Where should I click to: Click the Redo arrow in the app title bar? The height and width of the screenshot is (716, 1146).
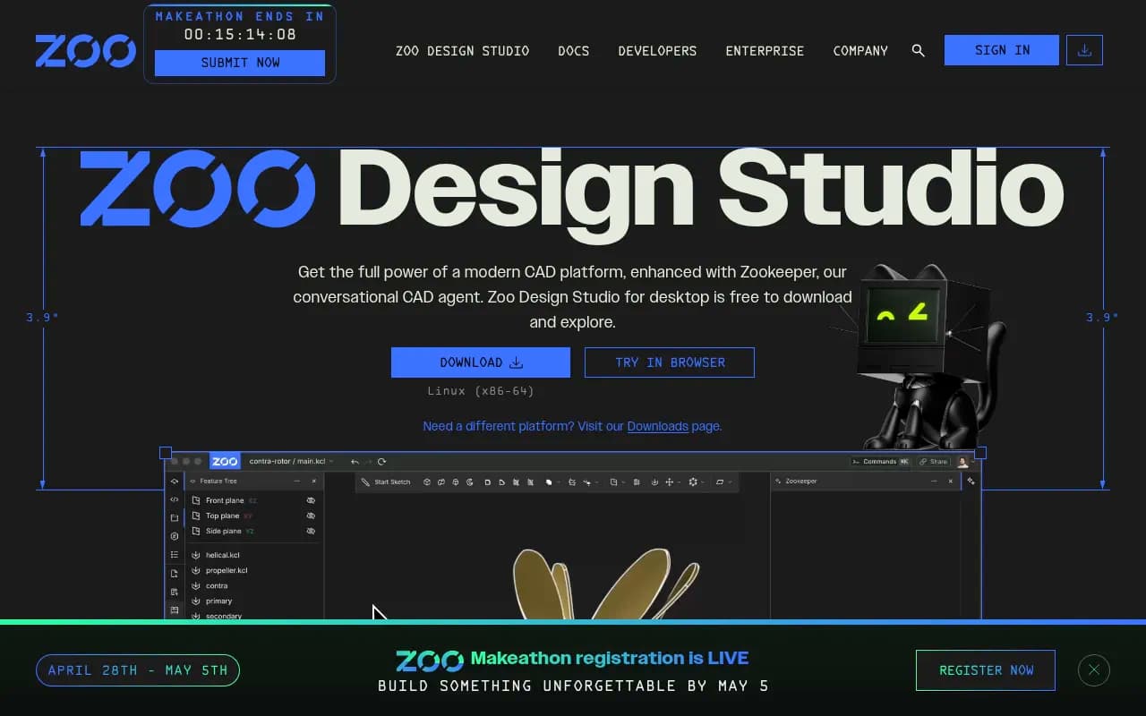pos(368,462)
